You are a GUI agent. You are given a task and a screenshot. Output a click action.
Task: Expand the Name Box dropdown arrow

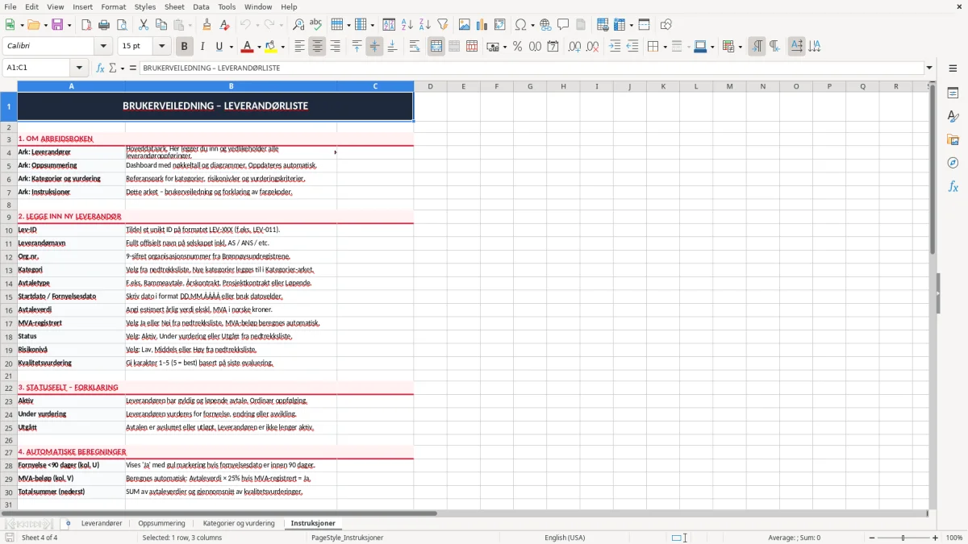click(79, 68)
